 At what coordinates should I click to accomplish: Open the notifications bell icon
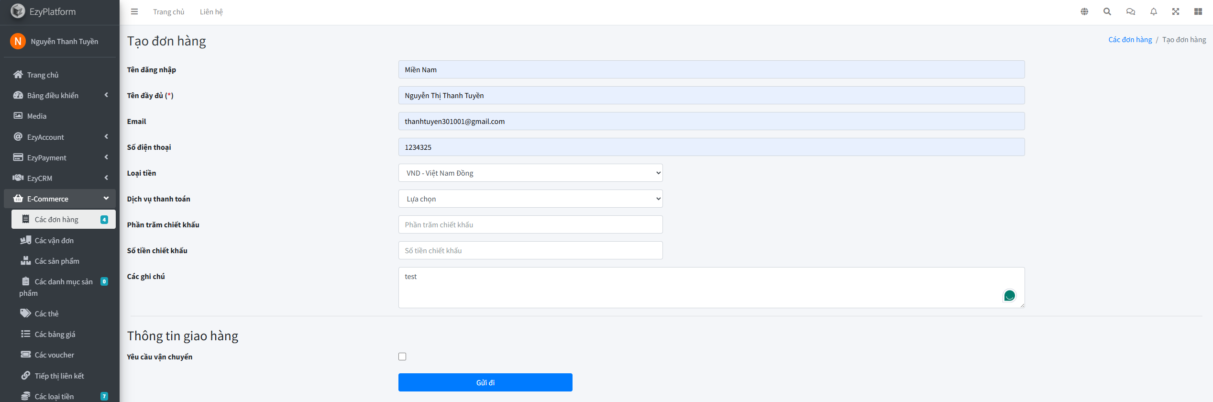(1153, 11)
